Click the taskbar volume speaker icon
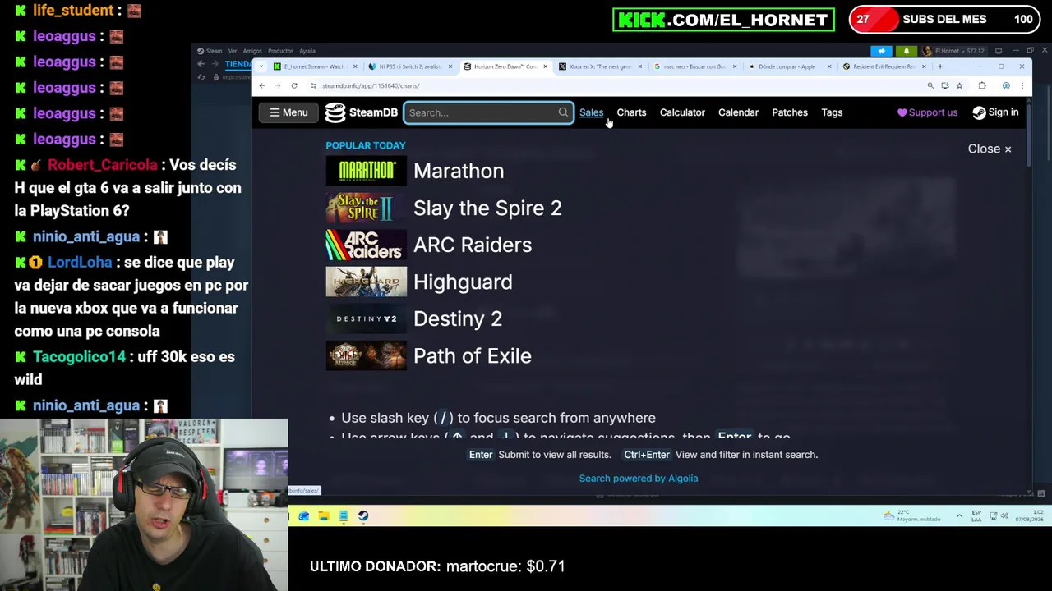The width and height of the screenshot is (1052, 591). pos(1004,516)
